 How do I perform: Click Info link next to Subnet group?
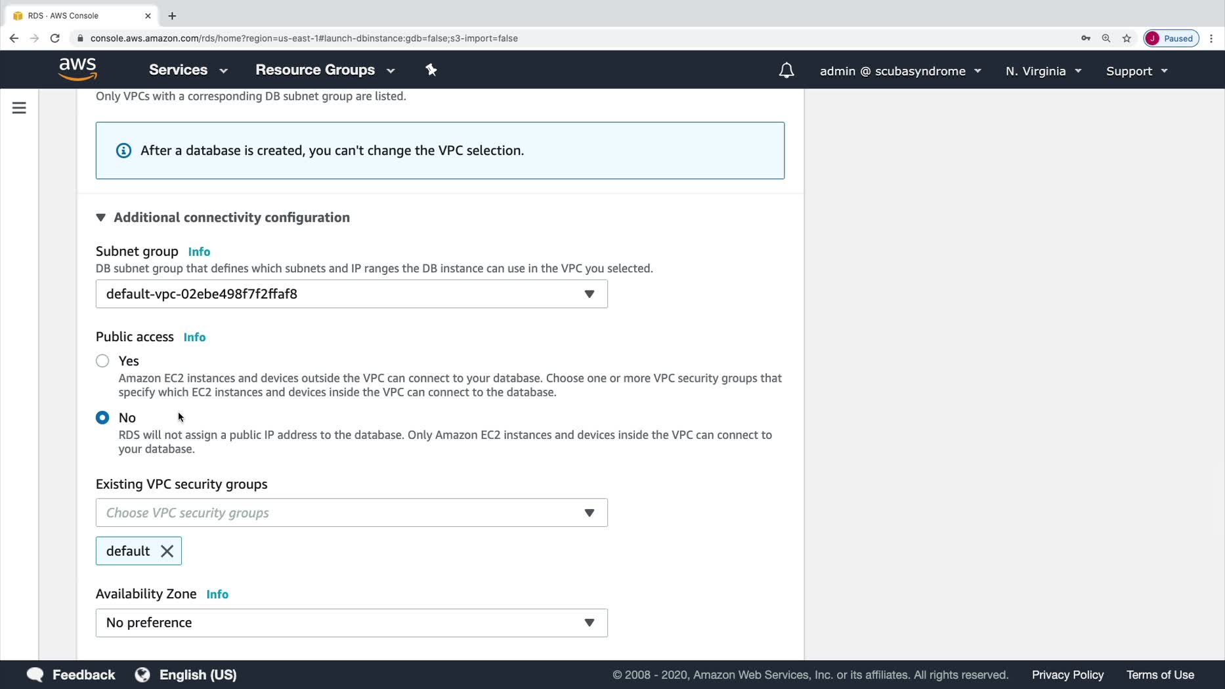tap(199, 251)
